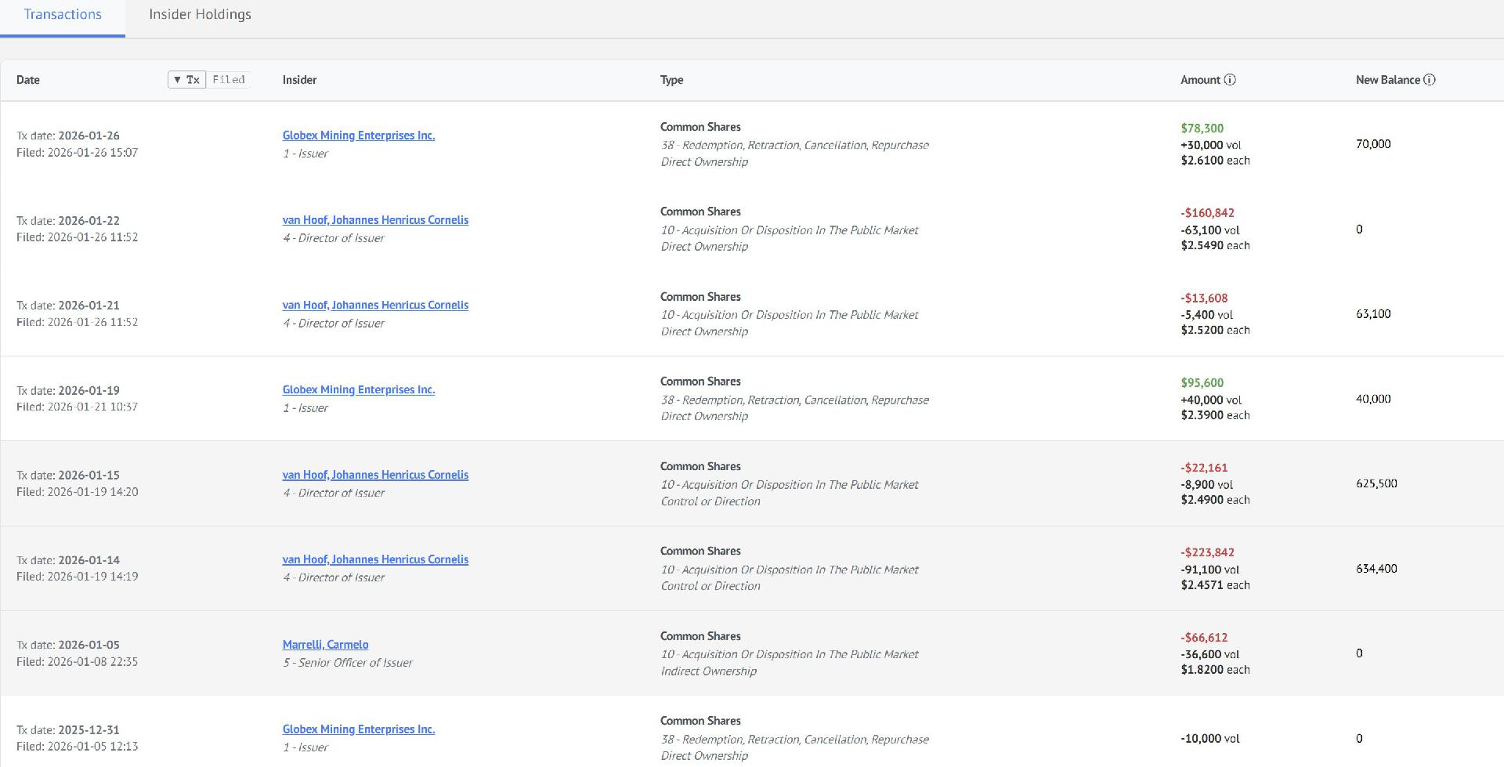Click the info icon beside Amount

(x=1230, y=80)
